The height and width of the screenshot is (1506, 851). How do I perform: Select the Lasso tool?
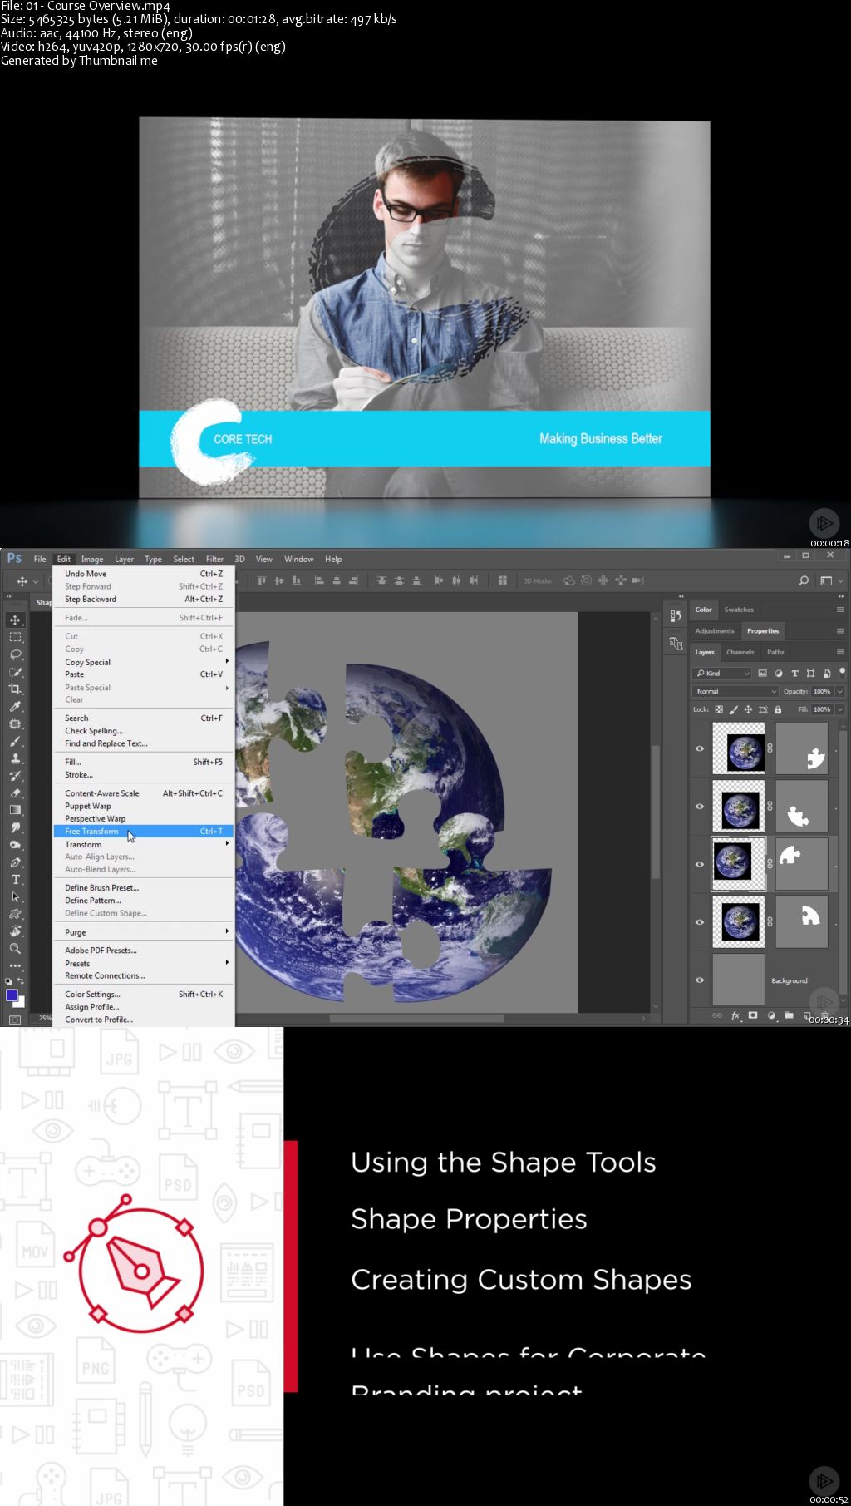[15, 654]
